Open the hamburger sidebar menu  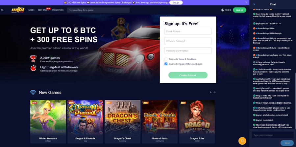[2, 10]
